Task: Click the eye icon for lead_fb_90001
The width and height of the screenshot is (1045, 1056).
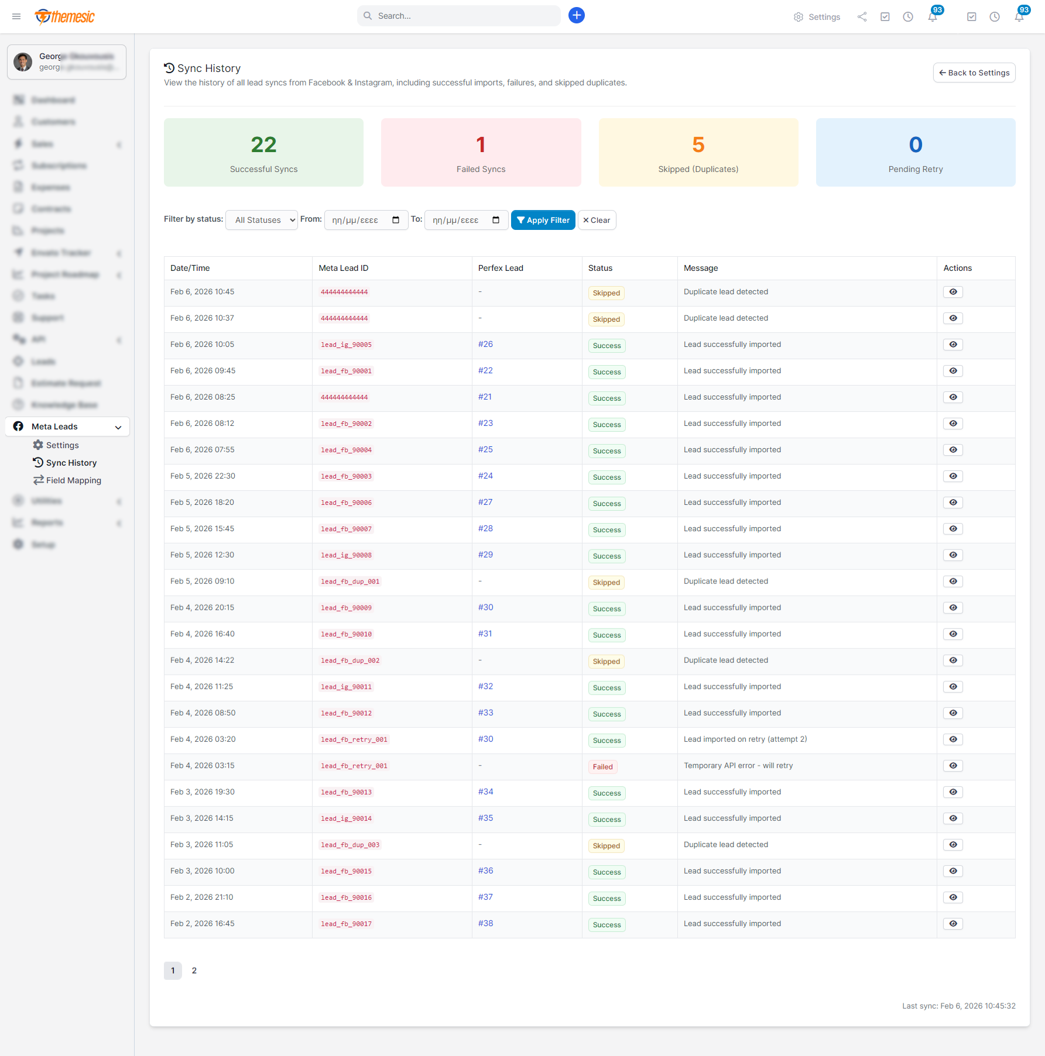Action: tap(953, 370)
